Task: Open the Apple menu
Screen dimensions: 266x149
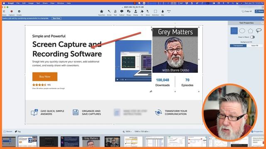Action: [4, 3]
